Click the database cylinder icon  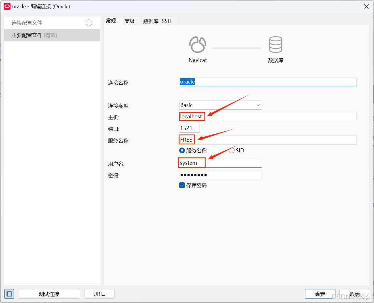click(276, 44)
